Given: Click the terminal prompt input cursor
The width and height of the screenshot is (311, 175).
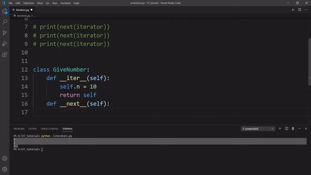Looking at the screenshot, I should 42,149.
